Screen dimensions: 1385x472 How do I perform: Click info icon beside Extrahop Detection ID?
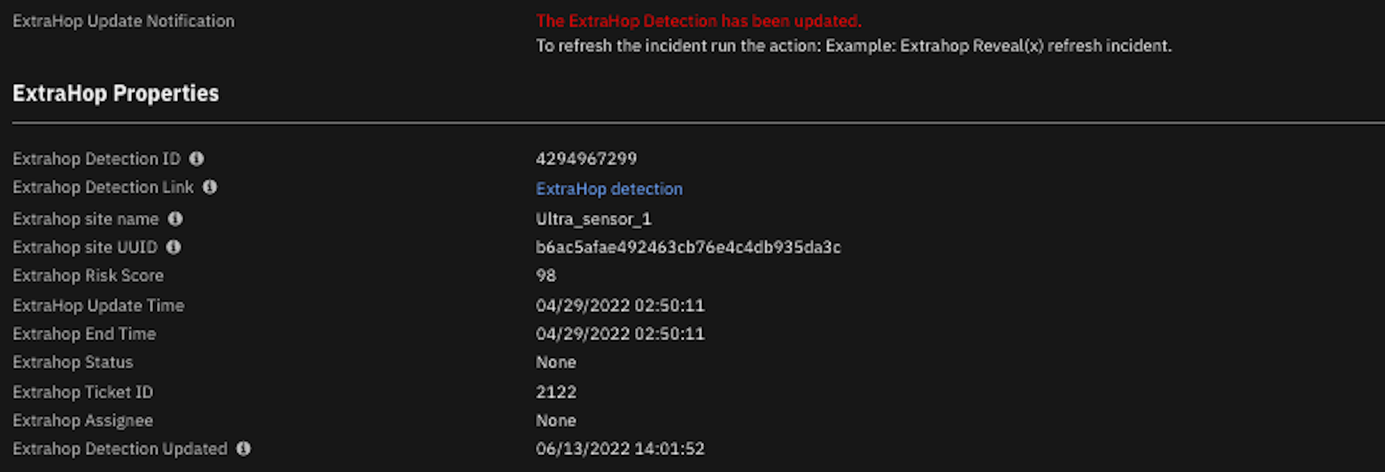[196, 159]
